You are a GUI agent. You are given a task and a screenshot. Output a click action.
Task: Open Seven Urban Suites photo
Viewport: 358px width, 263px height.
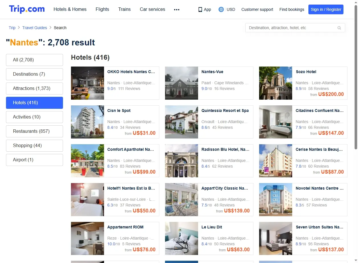276,238
